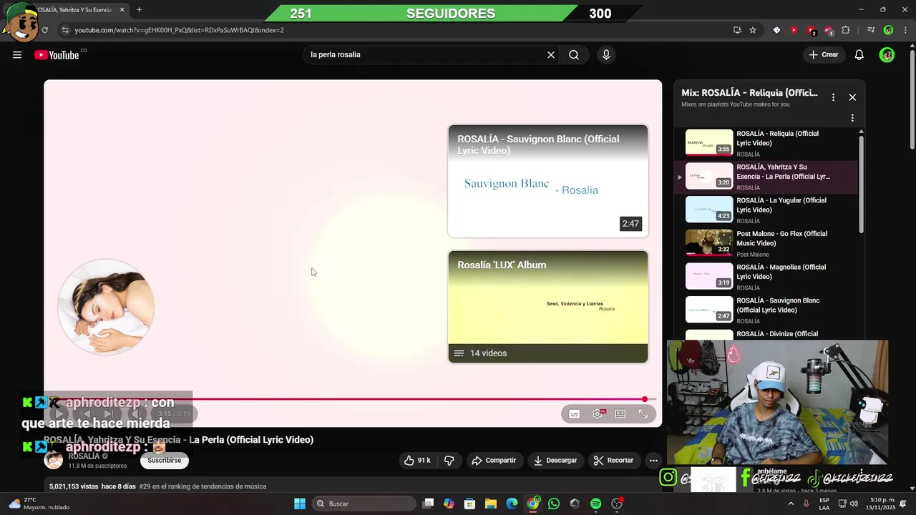The height and width of the screenshot is (515, 916).
Task: Click the taskbar Buscar search box
Action: (365, 504)
